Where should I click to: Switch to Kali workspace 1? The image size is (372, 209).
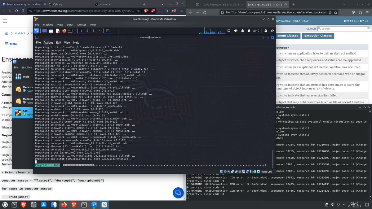click(x=81, y=31)
